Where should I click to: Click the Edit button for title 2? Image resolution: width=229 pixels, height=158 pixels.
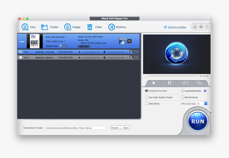tap(134, 57)
